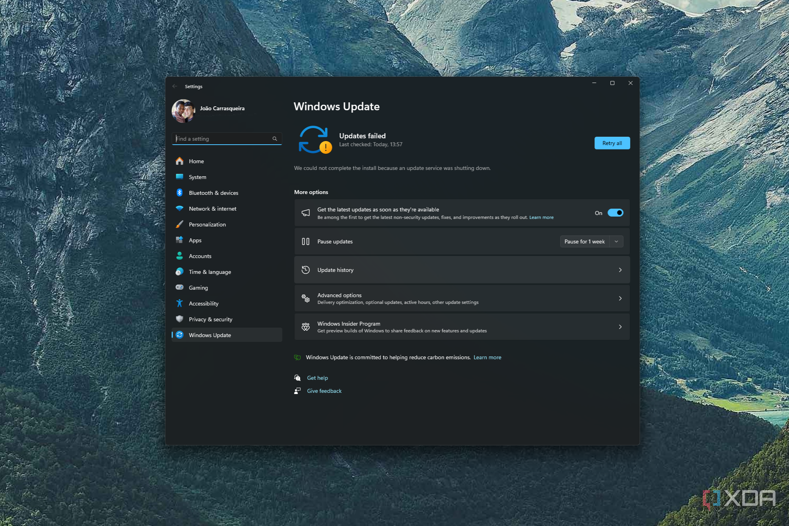Click the Accessibility figure icon
The height and width of the screenshot is (526, 789).
point(179,303)
